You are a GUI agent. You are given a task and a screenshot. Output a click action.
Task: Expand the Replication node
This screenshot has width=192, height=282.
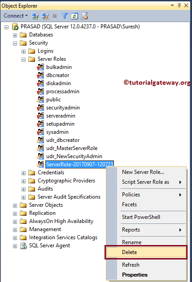[15, 214]
